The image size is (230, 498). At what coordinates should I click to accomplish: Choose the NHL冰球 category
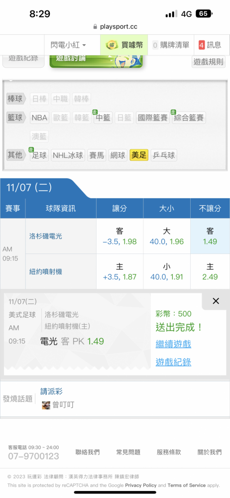[68, 155]
